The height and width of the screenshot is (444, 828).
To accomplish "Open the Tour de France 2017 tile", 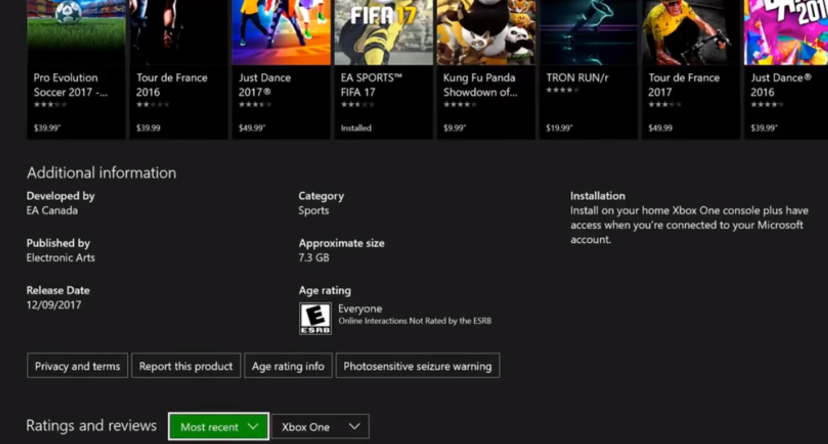I will 691,69.
